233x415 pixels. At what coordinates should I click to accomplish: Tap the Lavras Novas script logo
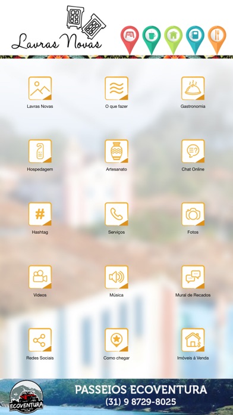pyautogui.click(x=59, y=28)
